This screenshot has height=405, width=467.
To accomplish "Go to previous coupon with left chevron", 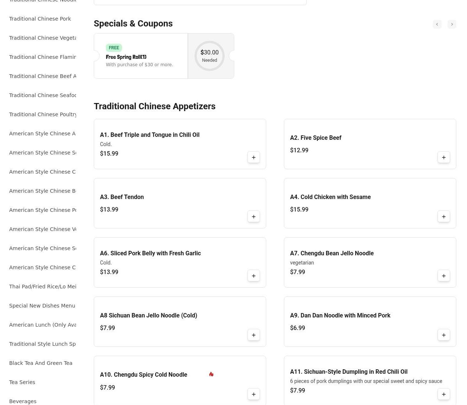I will point(437,24).
